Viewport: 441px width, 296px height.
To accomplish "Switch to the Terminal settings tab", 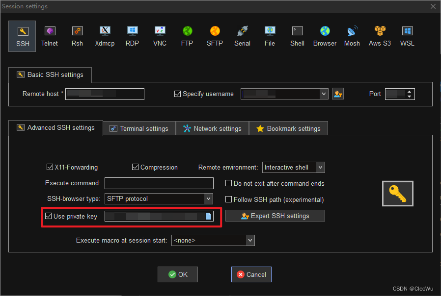I will point(139,128).
